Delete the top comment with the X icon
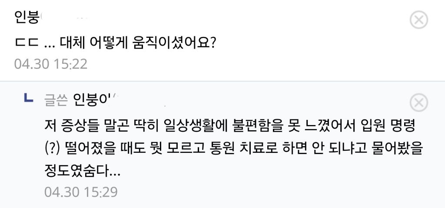This screenshot has width=445, height=208. point(419,20)
